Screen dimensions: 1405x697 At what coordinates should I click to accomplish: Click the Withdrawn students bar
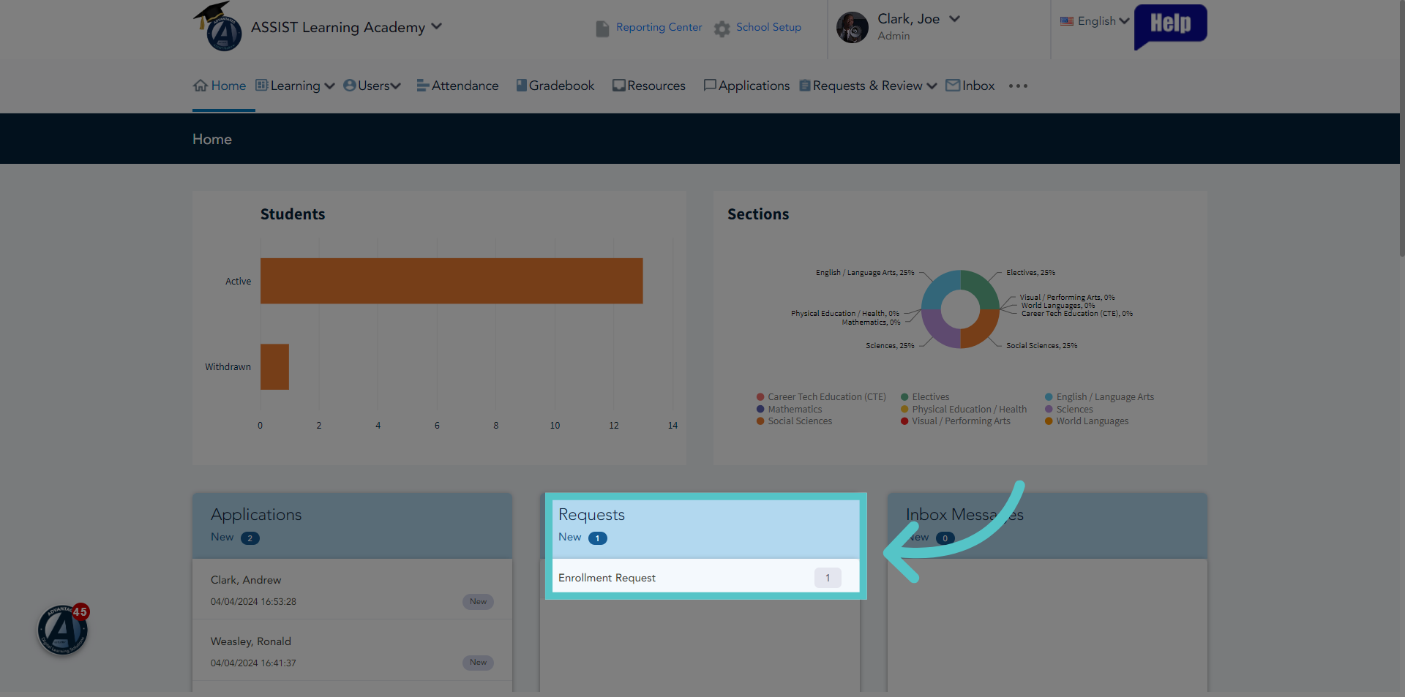pos(274,366)
